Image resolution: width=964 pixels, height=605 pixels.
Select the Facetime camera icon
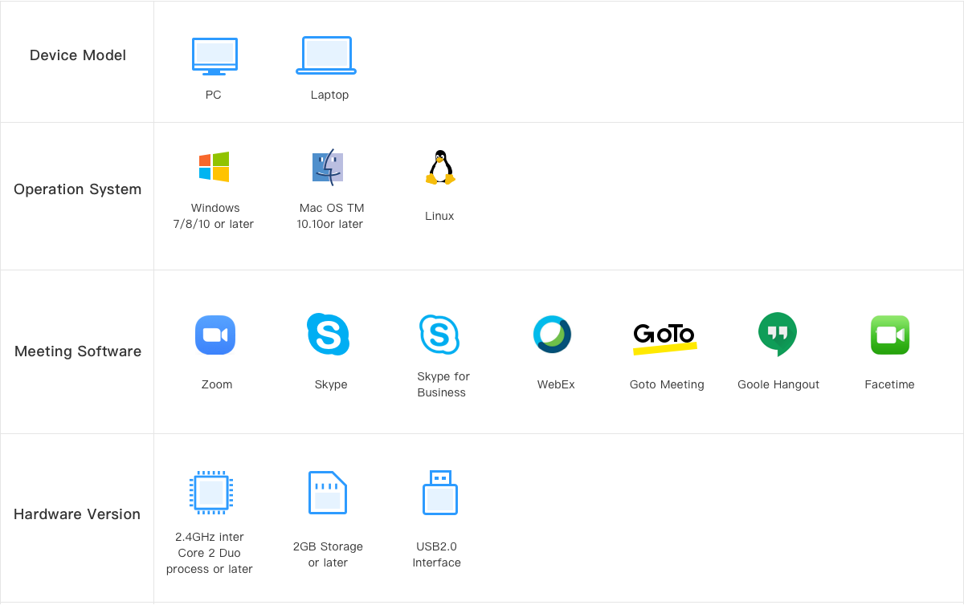(889, 335)
